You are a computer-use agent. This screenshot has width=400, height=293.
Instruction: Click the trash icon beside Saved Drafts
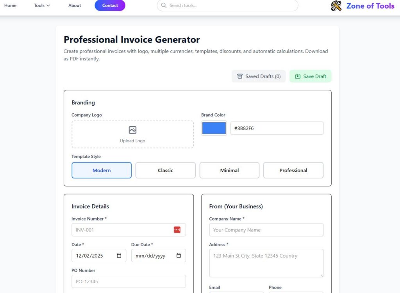(x=240, y=76)
